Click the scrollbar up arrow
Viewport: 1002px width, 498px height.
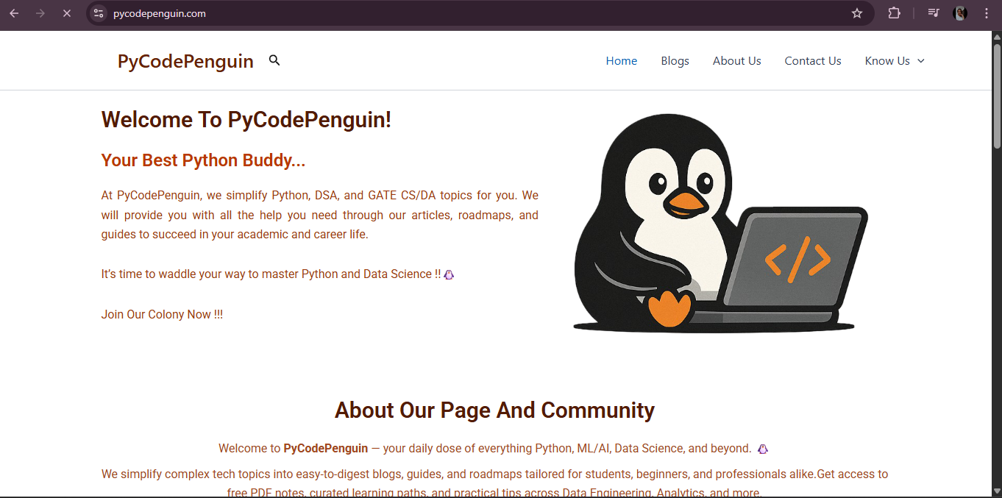click(x=997, y=37)
